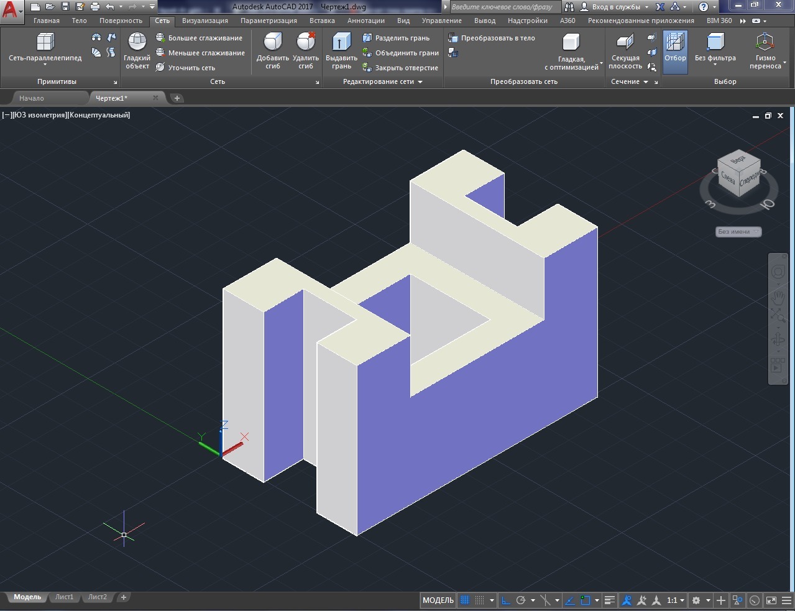Undo the last action
This screenshot has height=611, width=795.
[x=110, y=7]
